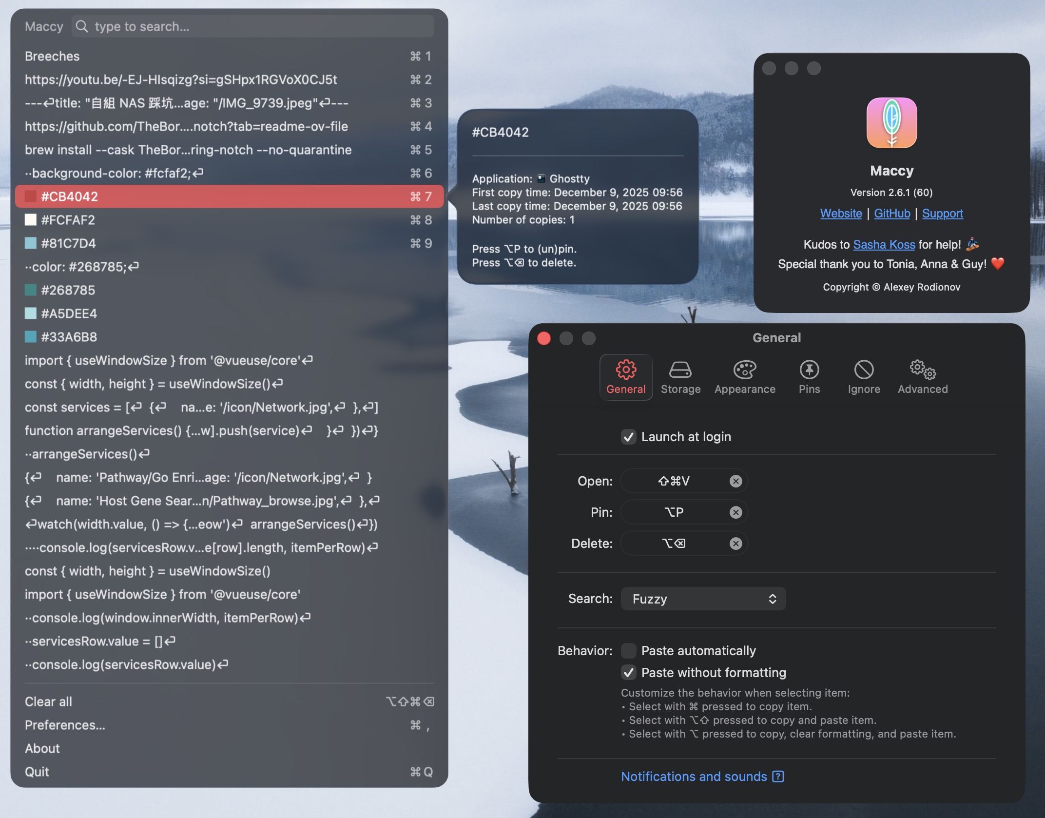Clear the Open shortcut with X icon
This screenshot has width=1045, height=818.
(x=735, y=481)
